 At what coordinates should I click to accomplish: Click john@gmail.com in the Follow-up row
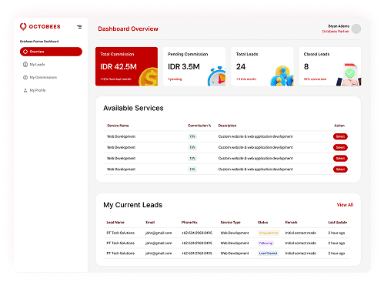click(x=159, y=243)
